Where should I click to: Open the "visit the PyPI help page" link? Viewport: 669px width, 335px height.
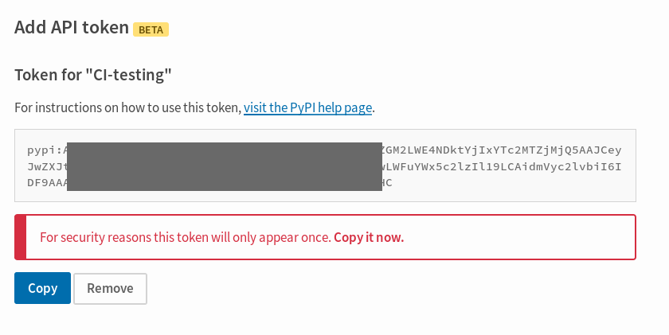pos(307,108)
